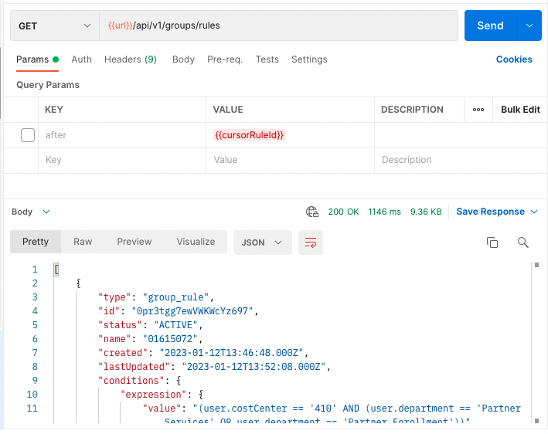The height and width of the screenshot is (434, 548).
Task: Expand the Send button arrow options
Action: tap(529, 25)
